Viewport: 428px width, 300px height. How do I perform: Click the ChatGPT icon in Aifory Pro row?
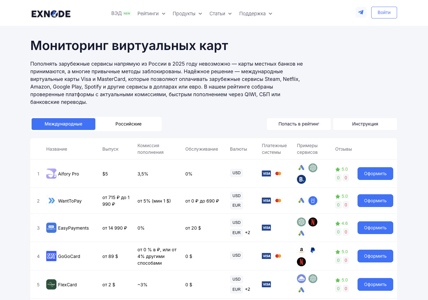pyautogui.click(x=313, y=168)
